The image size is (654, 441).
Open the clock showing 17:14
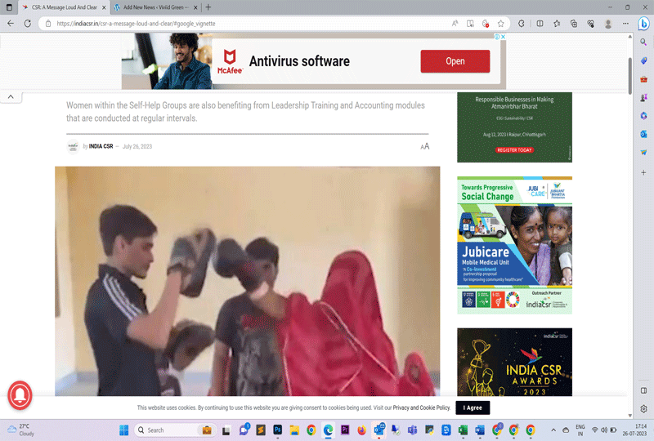click(x=634, y=430)
